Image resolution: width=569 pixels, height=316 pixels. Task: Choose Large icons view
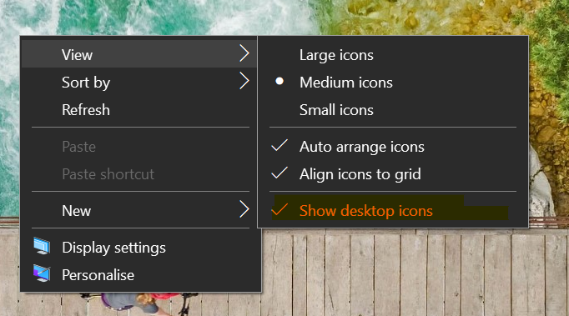click(x=393, y=55)
